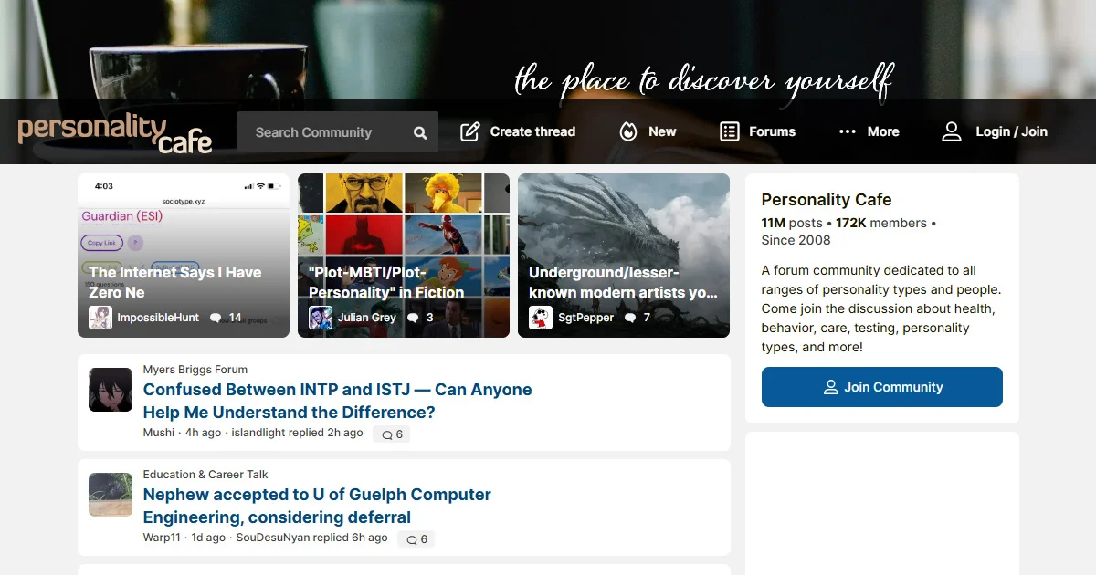The image size is (1096, 575).
Task: Open "Confused Between INTP and ISTJ" thread
Action: coord(338,401)
